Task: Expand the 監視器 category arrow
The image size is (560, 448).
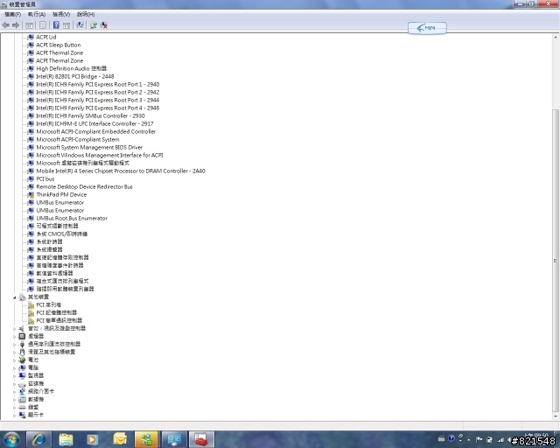Action: click(15, 376)
